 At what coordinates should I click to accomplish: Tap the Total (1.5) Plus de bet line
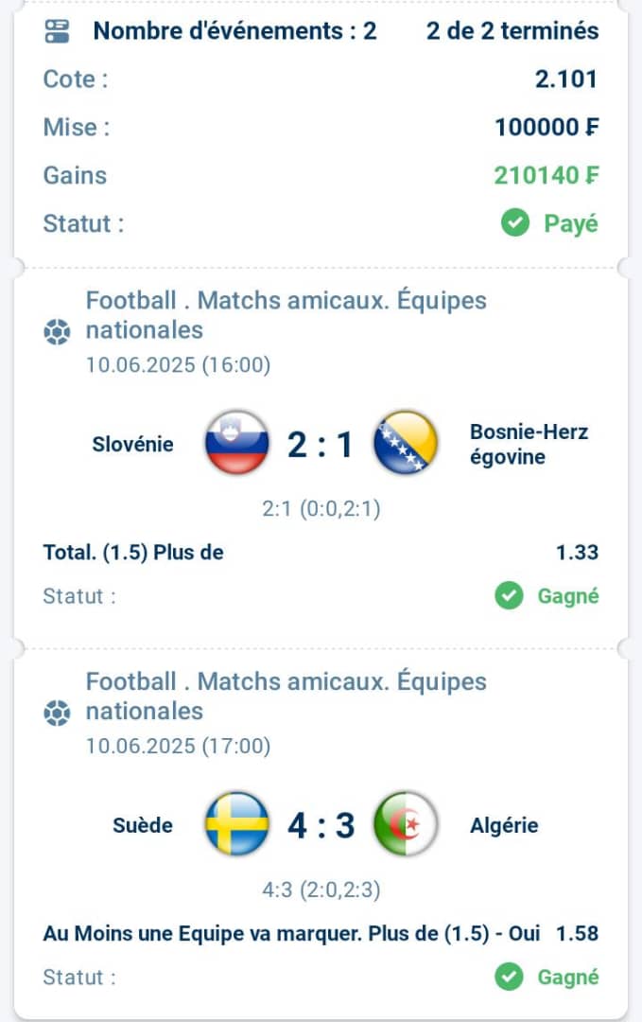321,553
